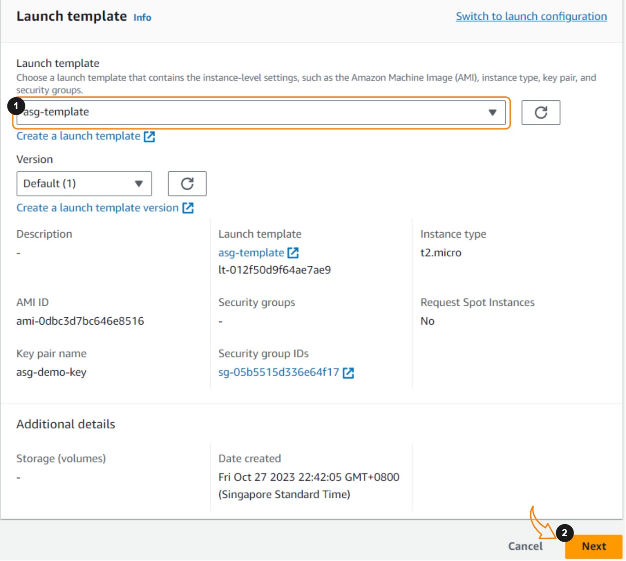Screen dimensions: 626x561
Task: Click the AMI ID value ami-0dbc3d7bc646e8516
Action: [80, 321]
